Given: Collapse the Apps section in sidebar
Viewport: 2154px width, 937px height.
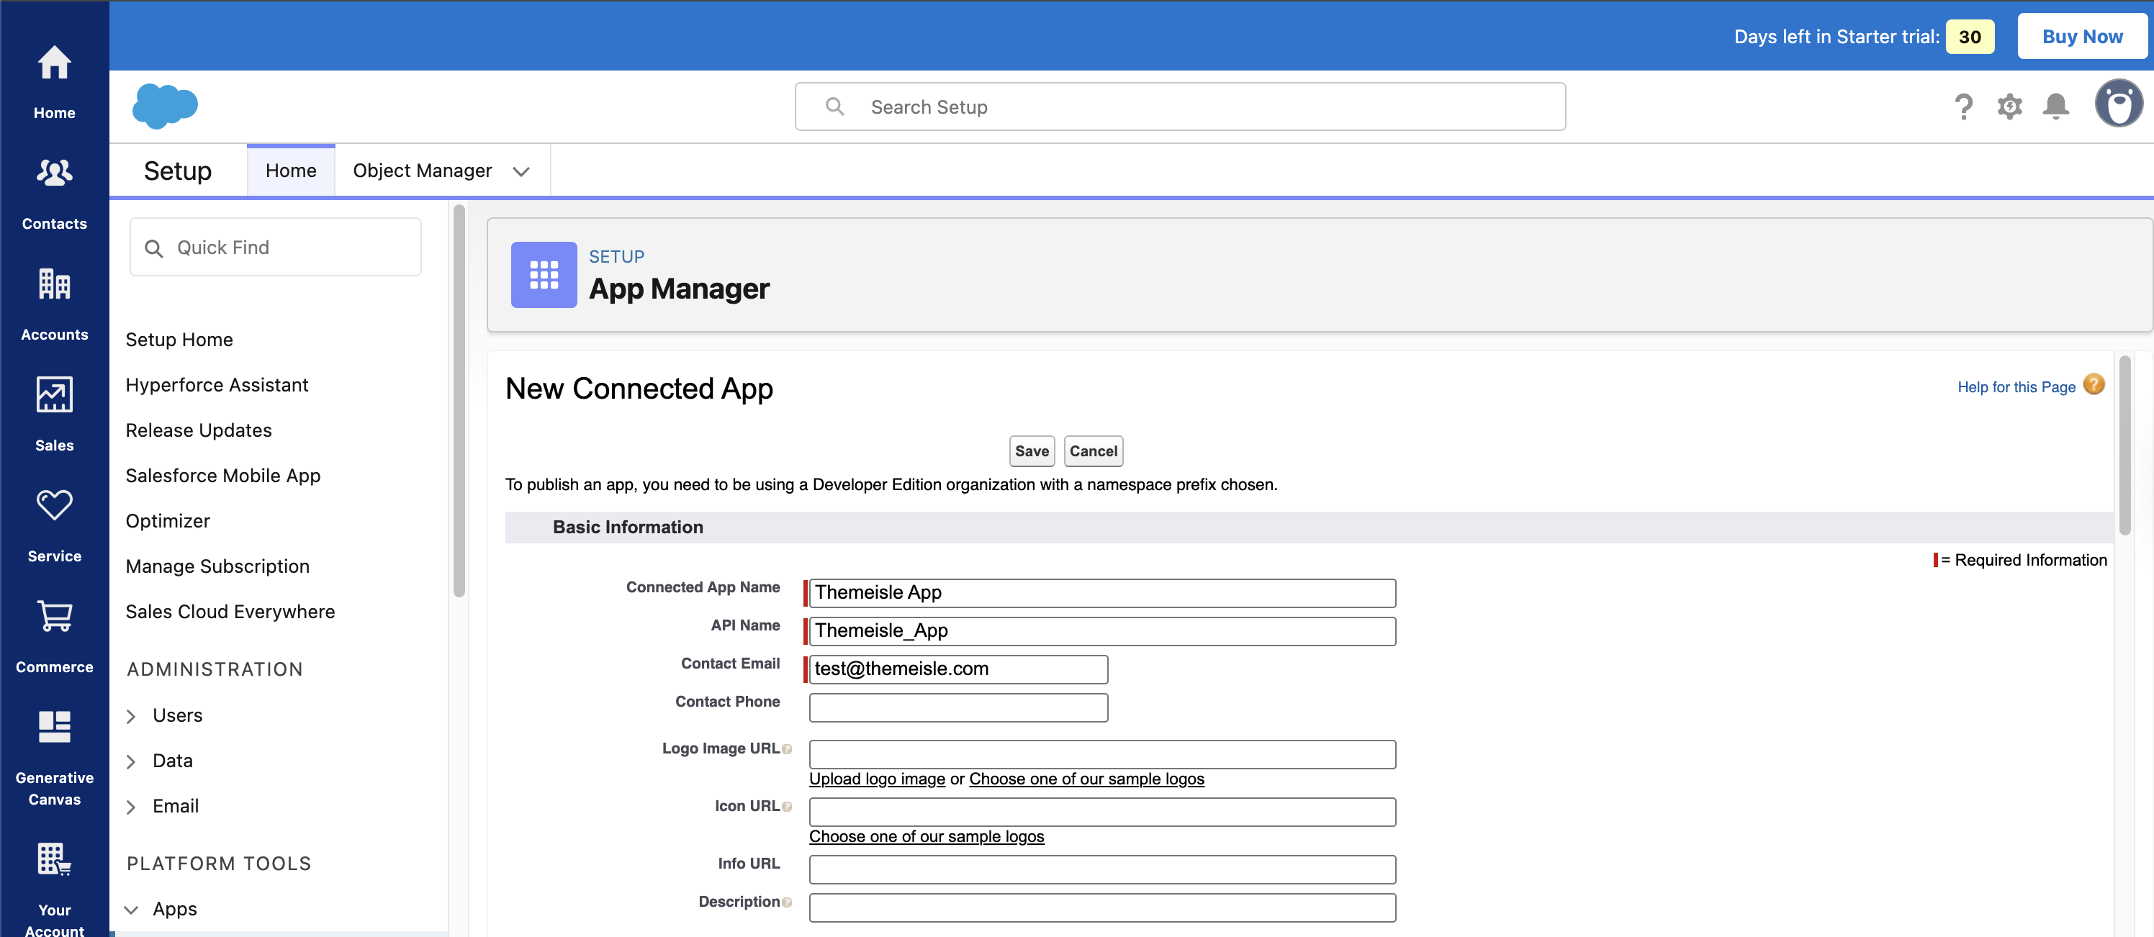Looking at the screenshot, I should (131, 910).
